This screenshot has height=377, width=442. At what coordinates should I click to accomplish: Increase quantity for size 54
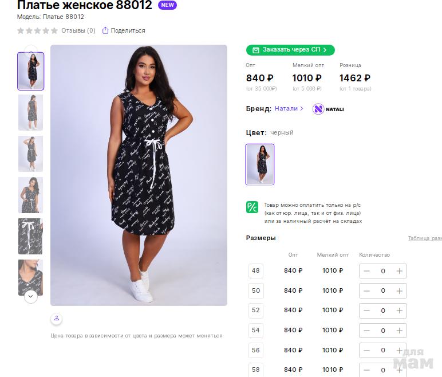[399, 330]
